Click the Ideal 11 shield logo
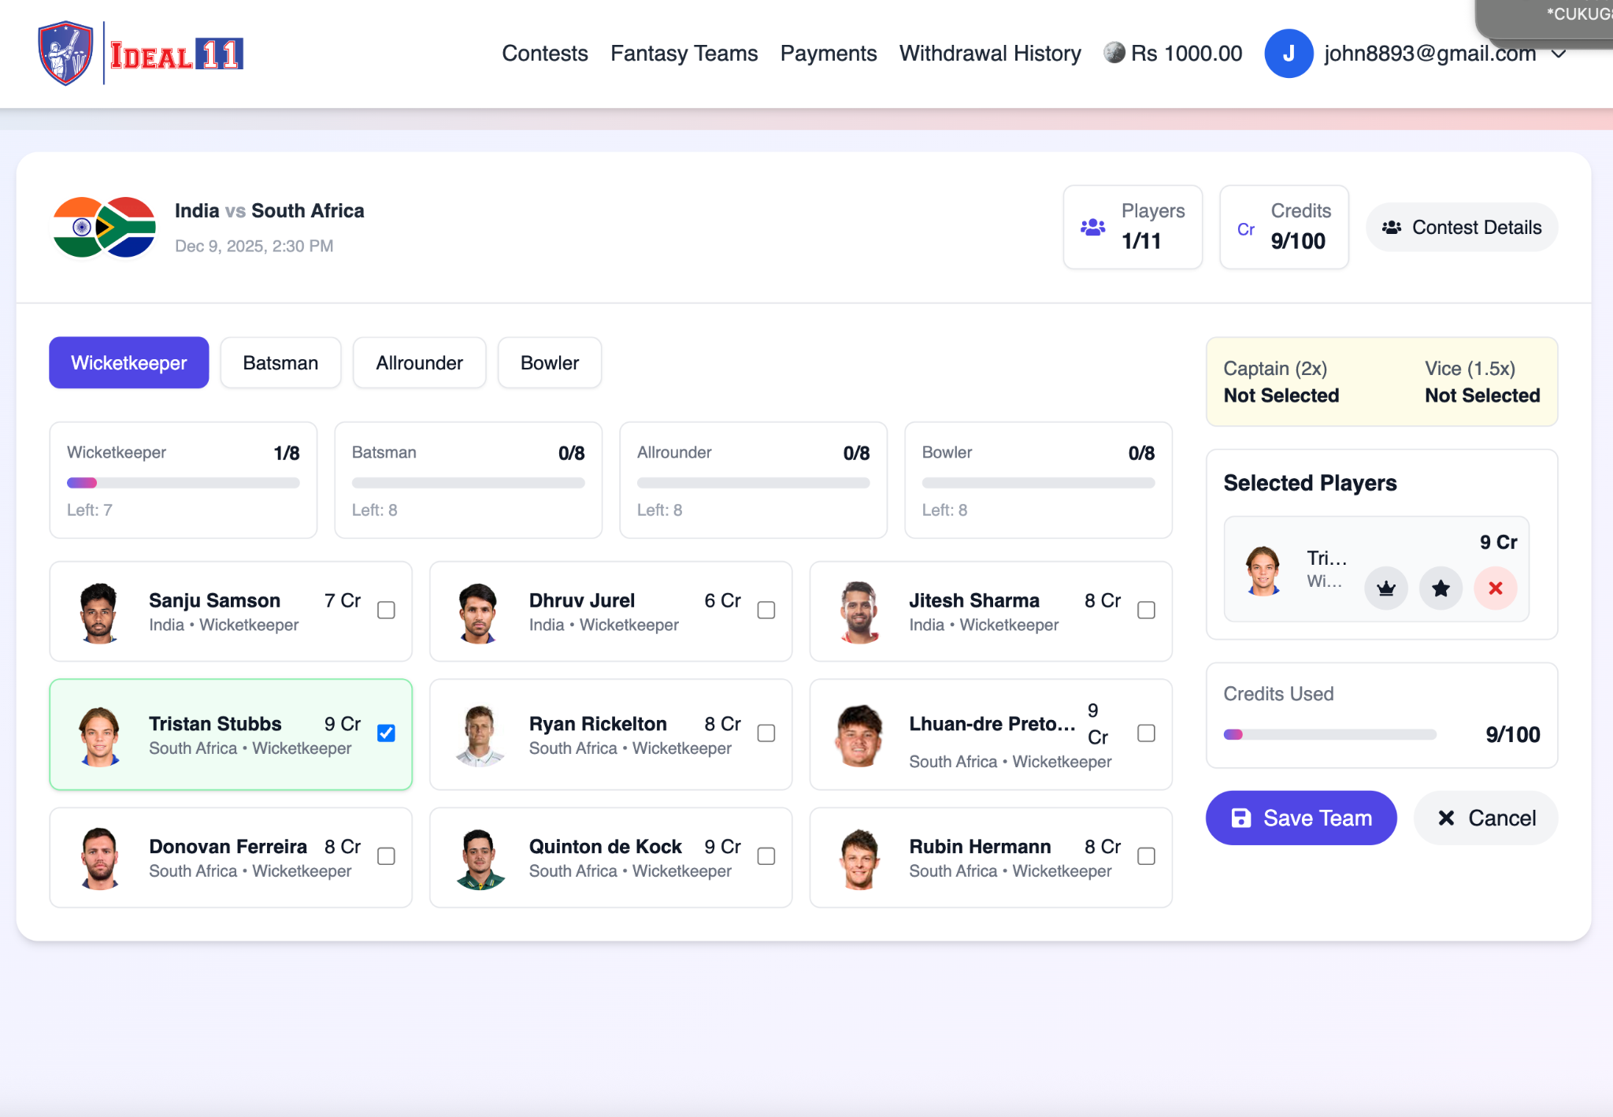This screenshot has height=1117, width=1613. pos(66,53)
